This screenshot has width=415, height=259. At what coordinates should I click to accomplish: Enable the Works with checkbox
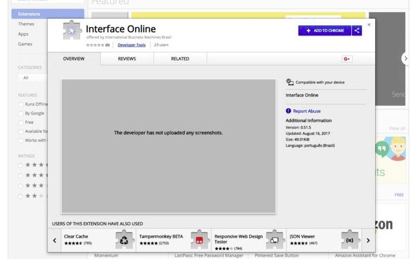click(21, 140)
